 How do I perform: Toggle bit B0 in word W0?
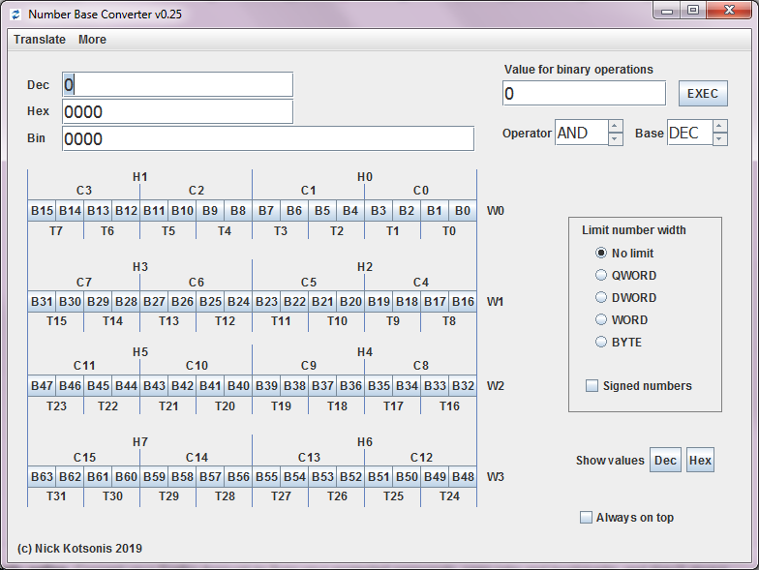(462, 210)
